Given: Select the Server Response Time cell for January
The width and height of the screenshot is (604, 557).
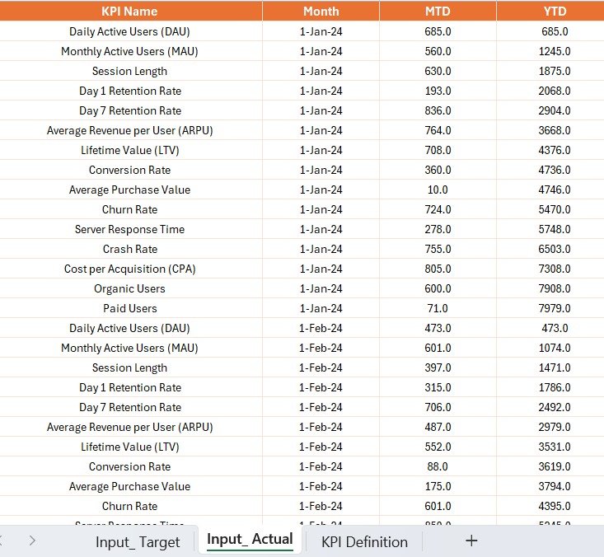Looking at the screenshot, I should tap(129, 229).
